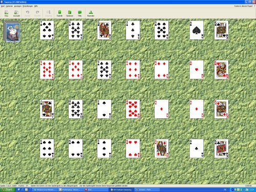The height and width of the screenshot is (192, 256).
Task: Open the Statistik toolbar icon
Action: 59,13
